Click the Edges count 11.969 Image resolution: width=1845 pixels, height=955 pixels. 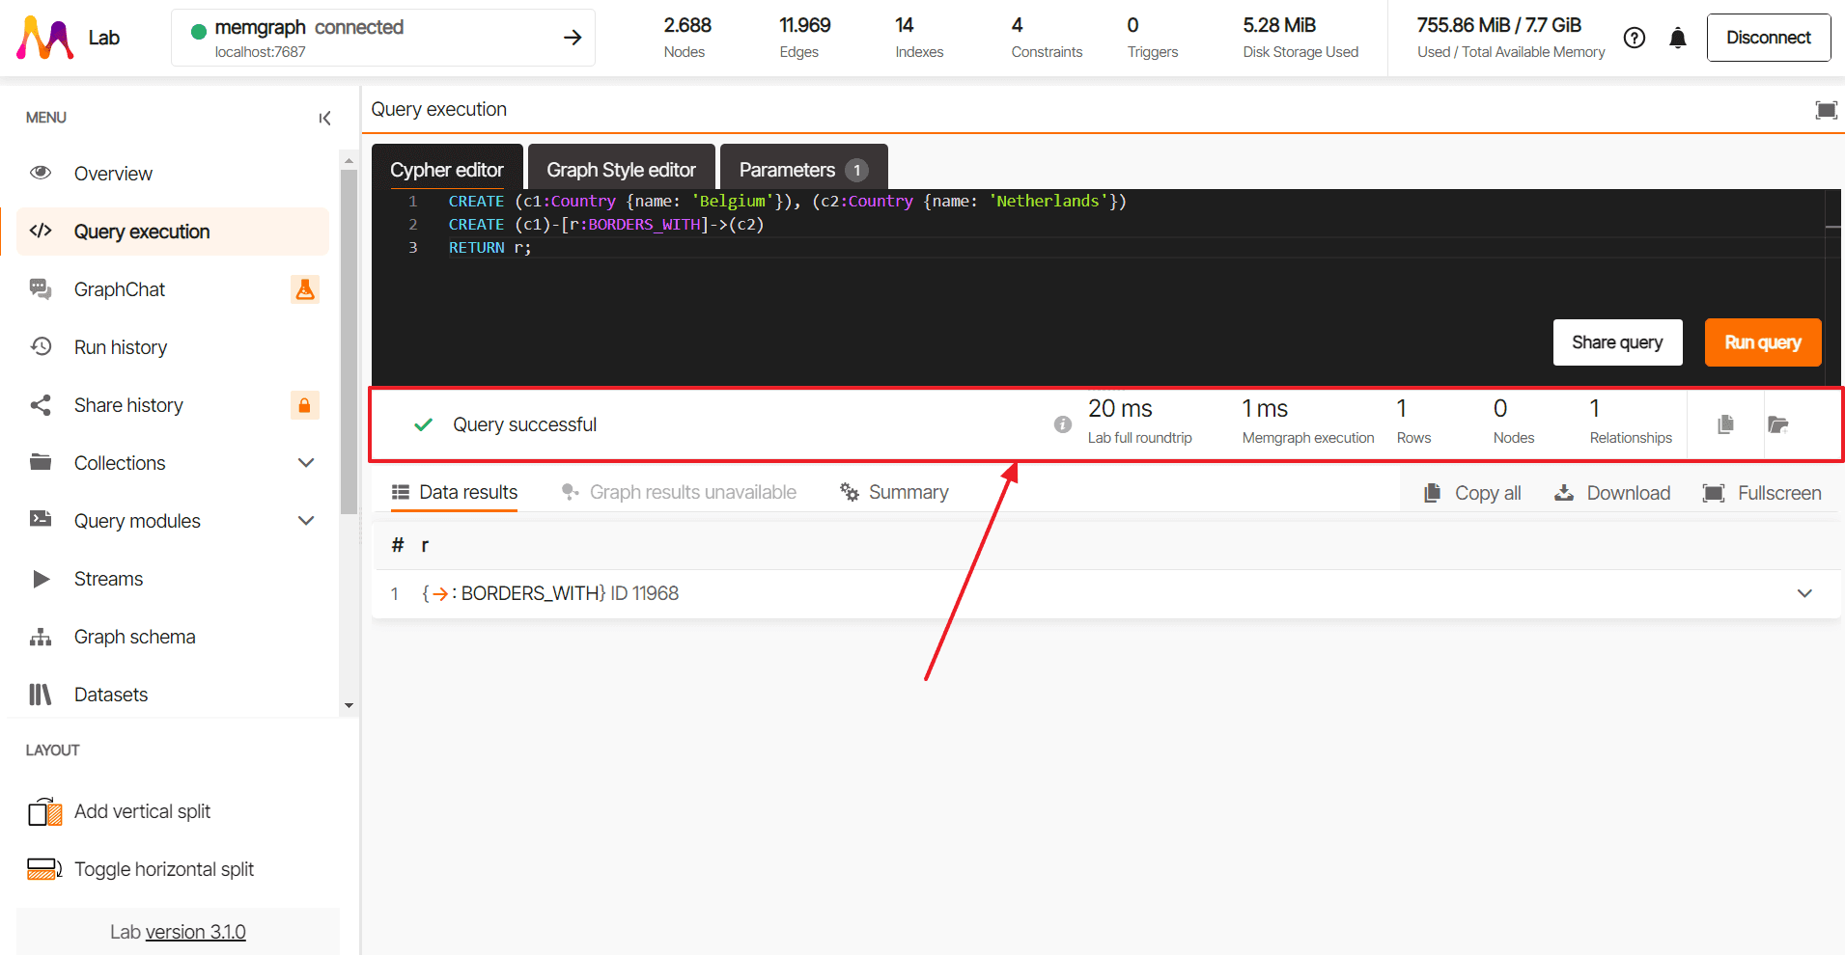(x=804, y=25)
